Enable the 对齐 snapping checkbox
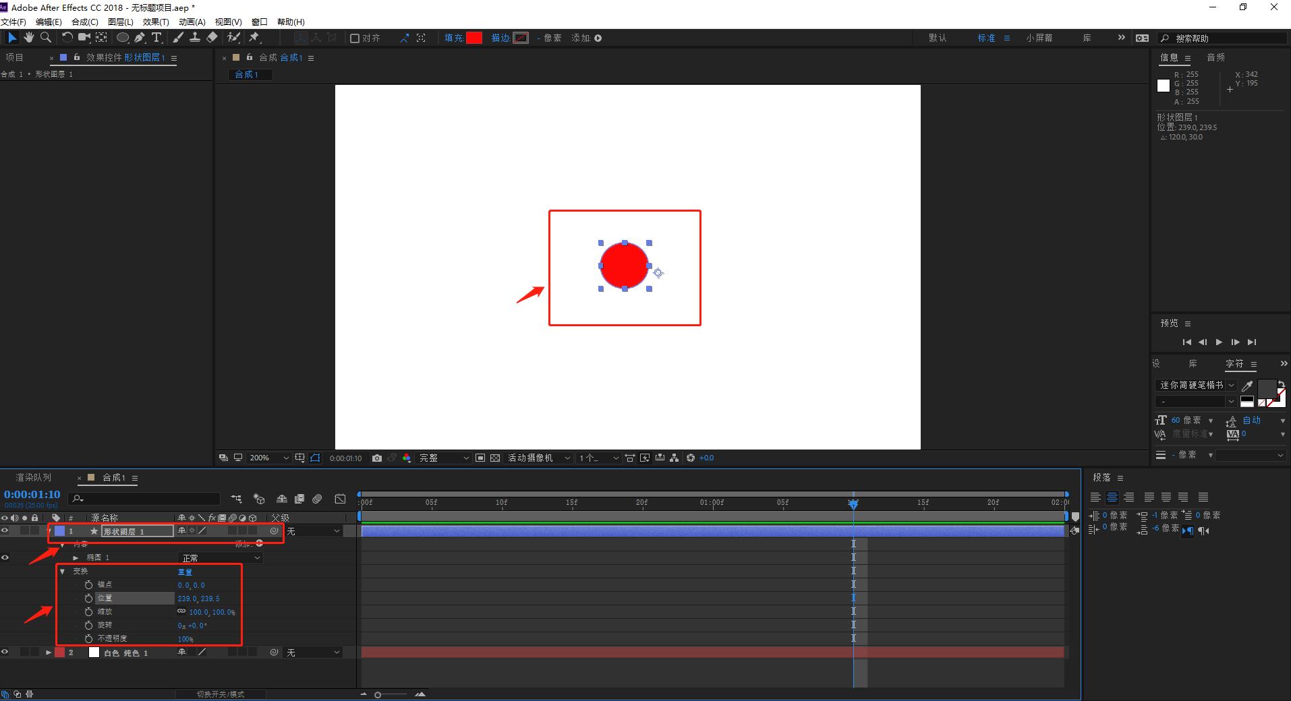The image size is (1291, 701). pos(355,38)
